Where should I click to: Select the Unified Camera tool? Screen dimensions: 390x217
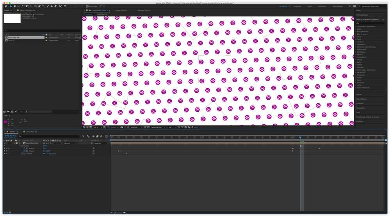point(27,6)
